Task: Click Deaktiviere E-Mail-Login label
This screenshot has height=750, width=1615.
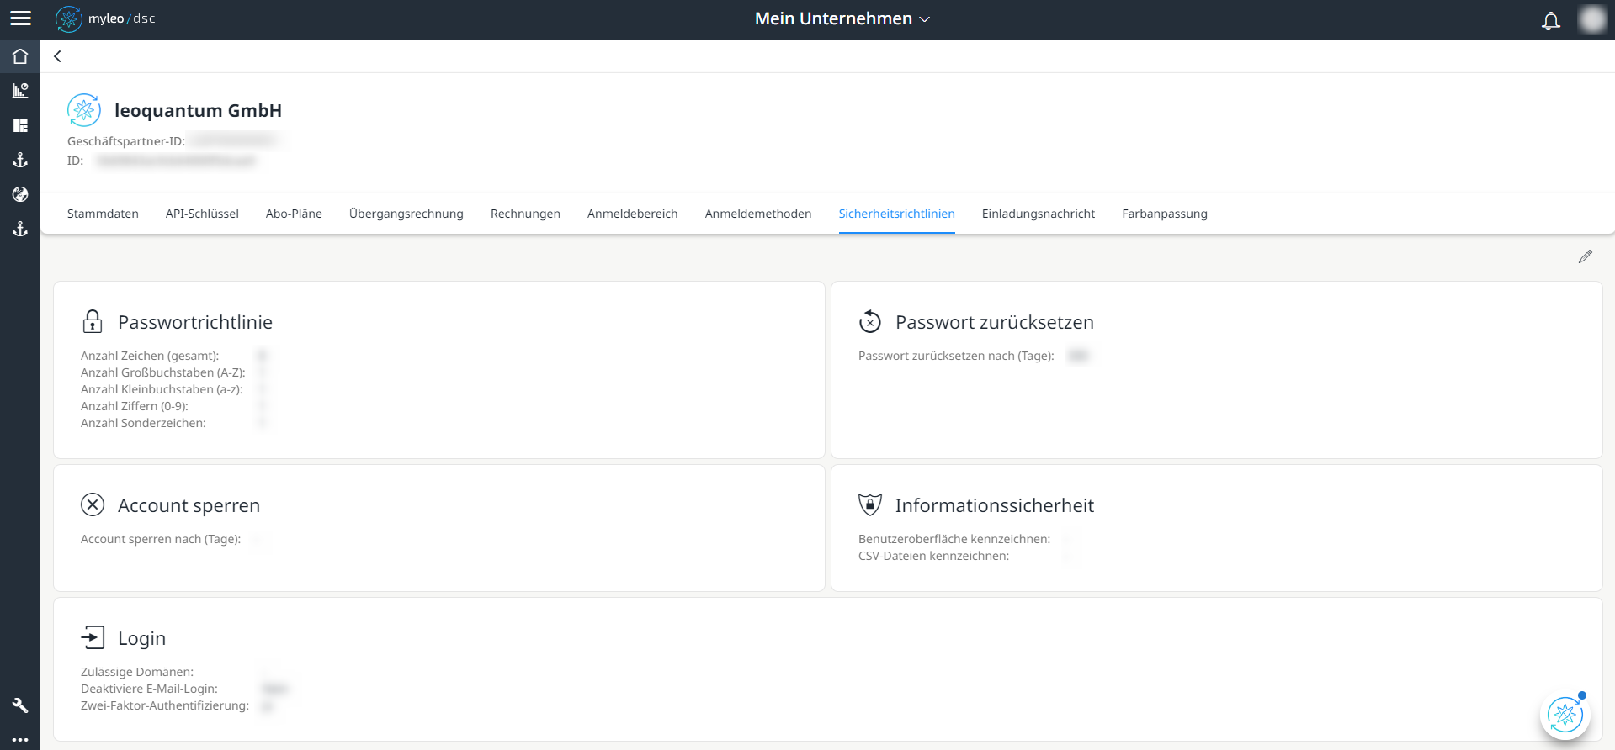Action: pos(149,689)
